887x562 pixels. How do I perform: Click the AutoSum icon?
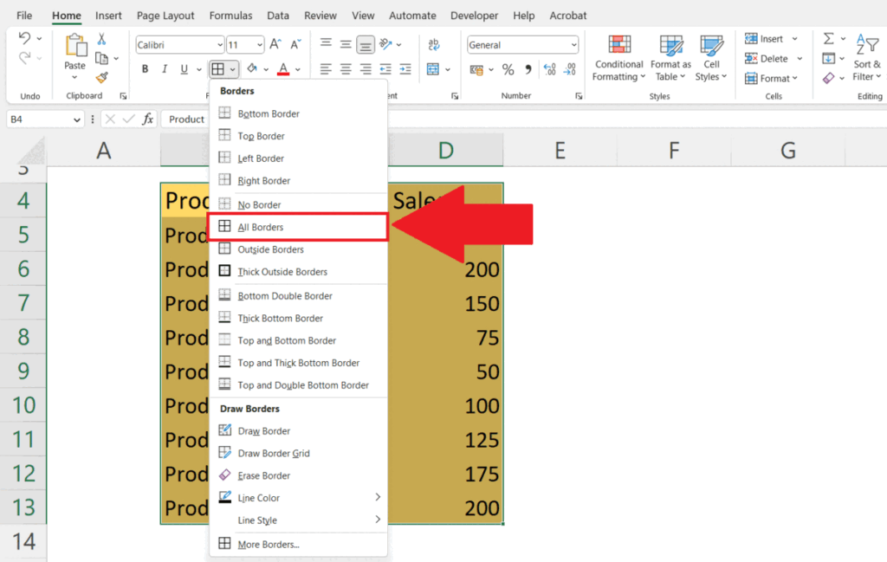(x=828, y=39)
